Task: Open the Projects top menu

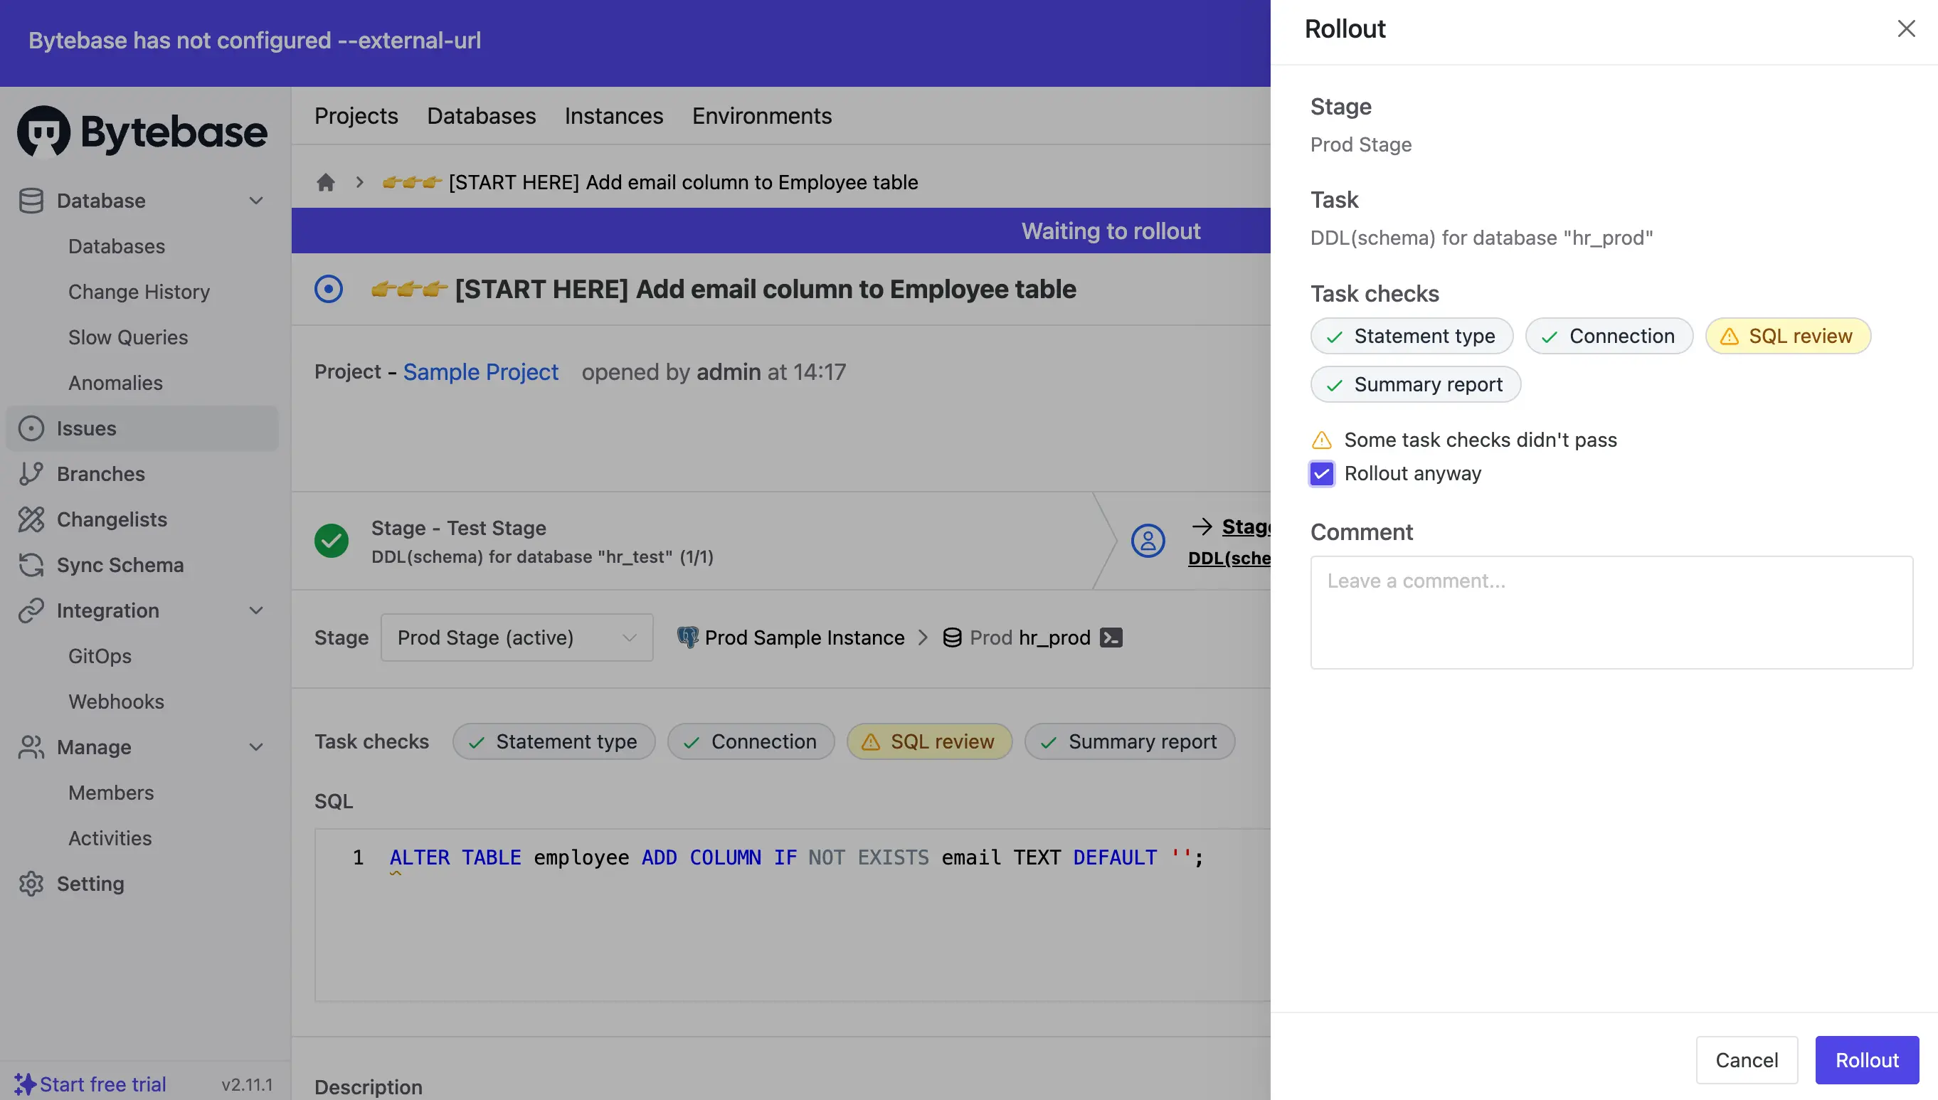Action: click(356, 115)
